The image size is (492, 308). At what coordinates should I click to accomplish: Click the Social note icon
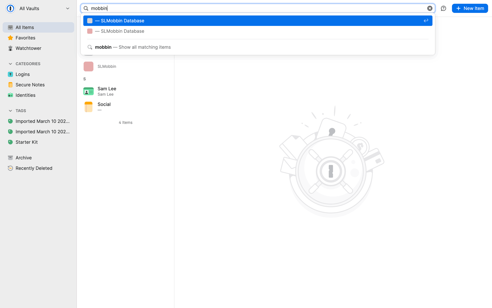click(88, 107)
